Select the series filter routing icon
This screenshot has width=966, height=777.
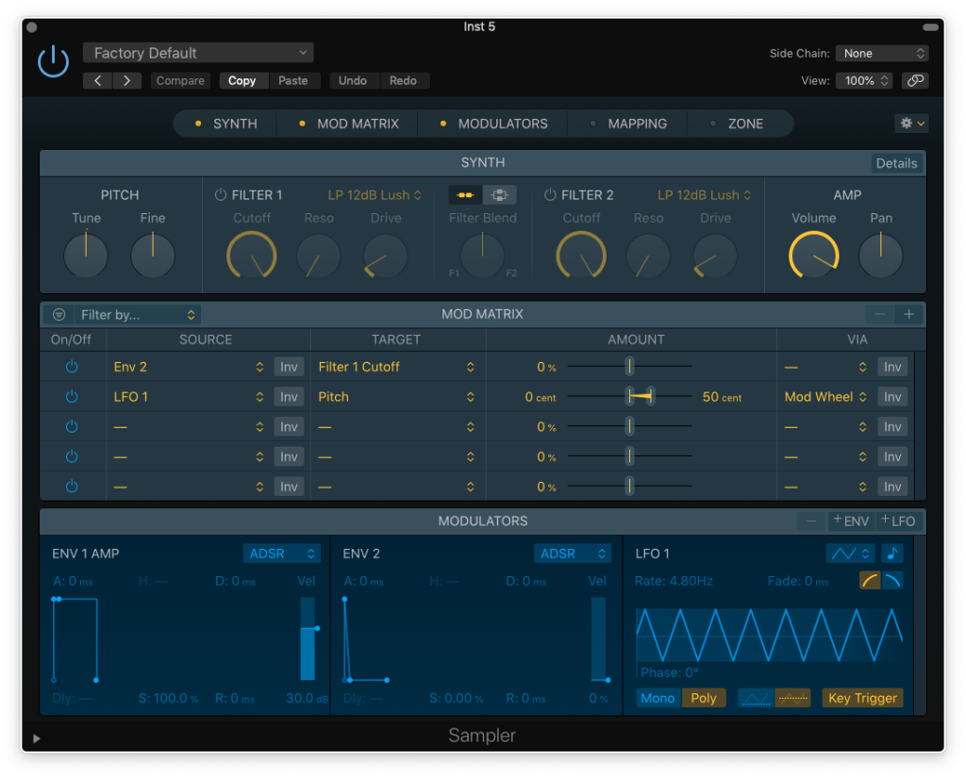[x=465, y=195]
